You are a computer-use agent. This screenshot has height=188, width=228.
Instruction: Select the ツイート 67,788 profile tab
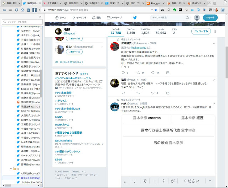tap(116, 31)
